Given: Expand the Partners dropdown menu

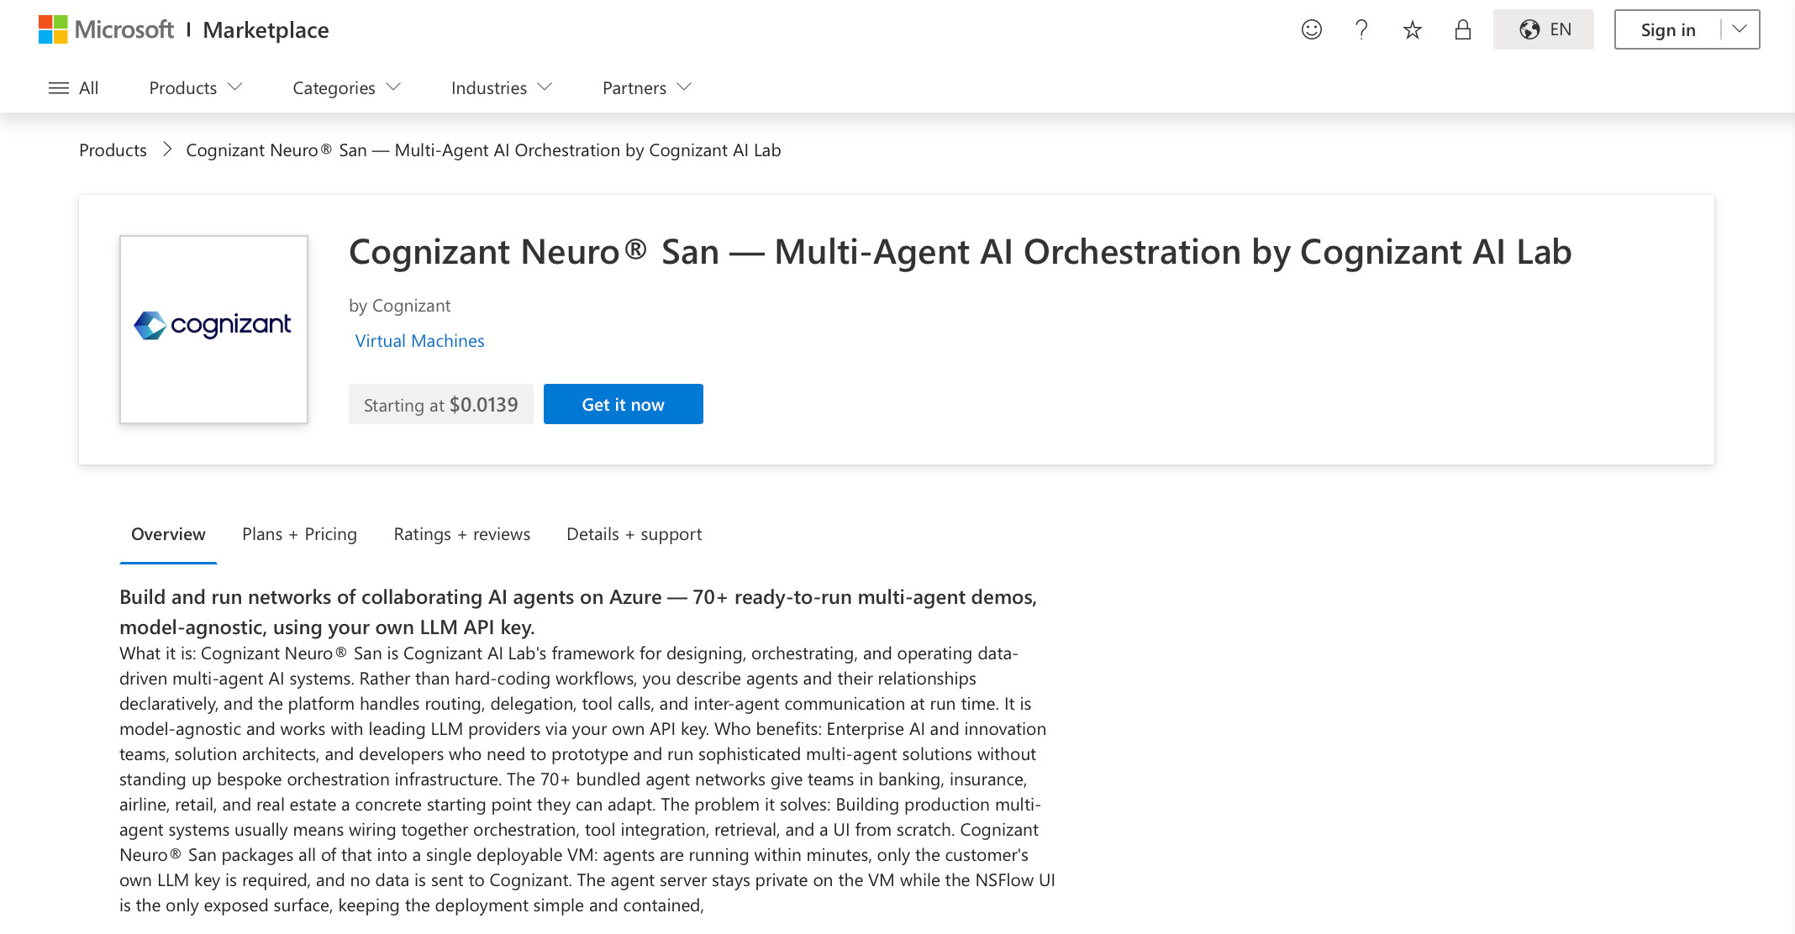Looking at the screenshot, I should (647, 88).
